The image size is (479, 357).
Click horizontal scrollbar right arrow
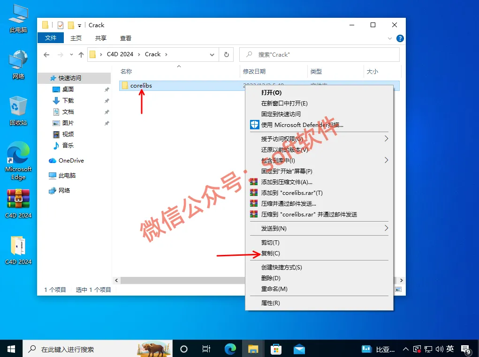[402, 280]
